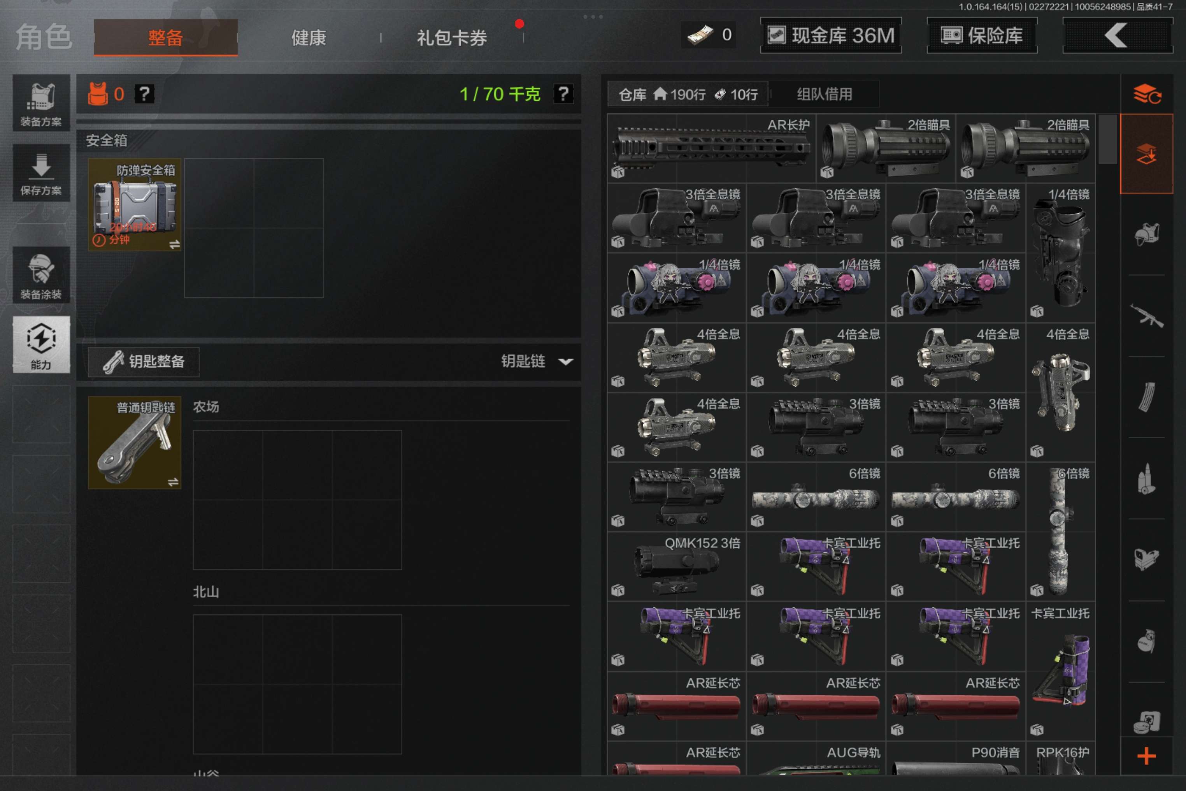Filter inventory by medical supplies icon

point(1146,722)
